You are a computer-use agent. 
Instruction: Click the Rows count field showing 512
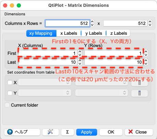pyautogui.click(x=125, y=23)
